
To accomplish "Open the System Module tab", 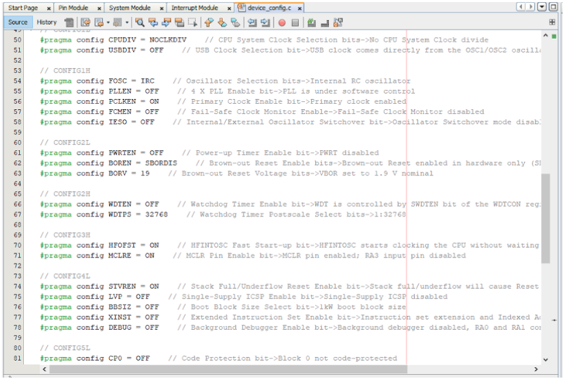I will (130, 8).
